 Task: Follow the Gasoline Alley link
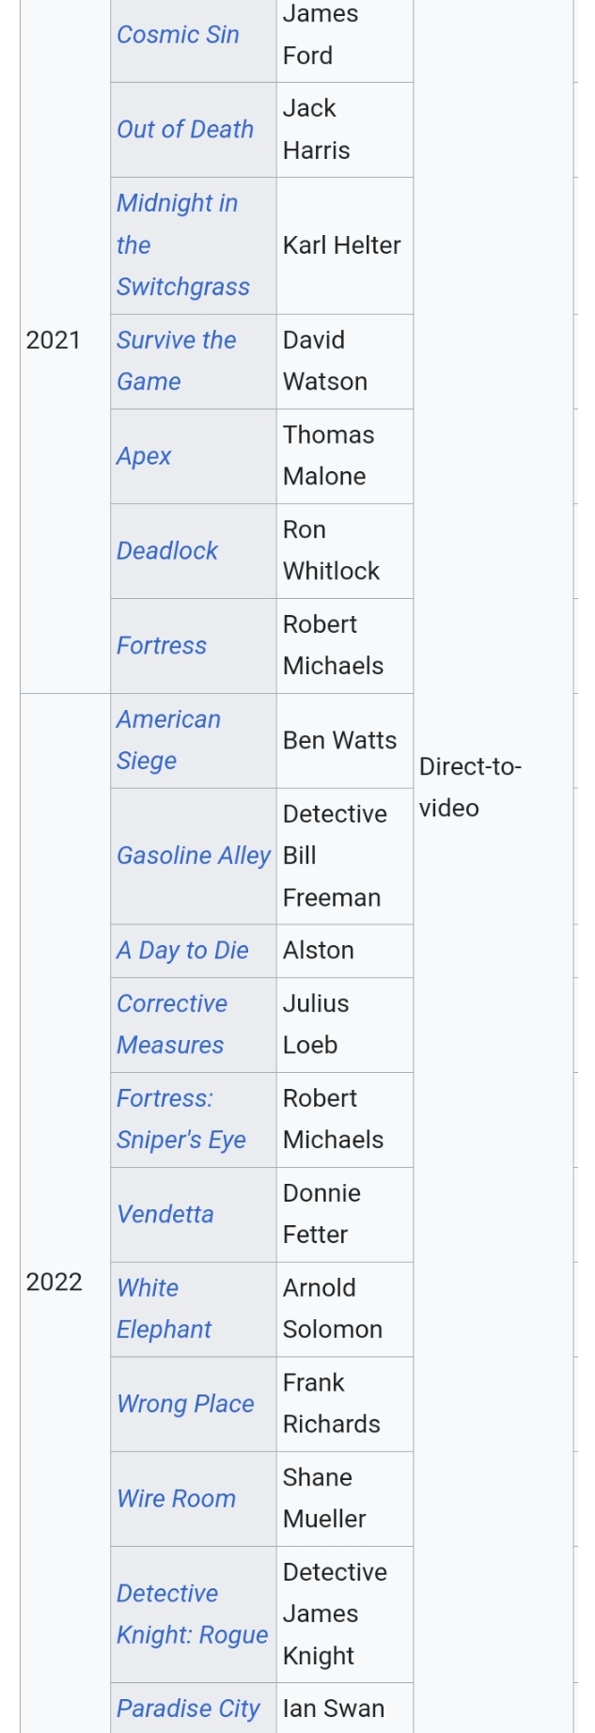(x=194, y=856)
